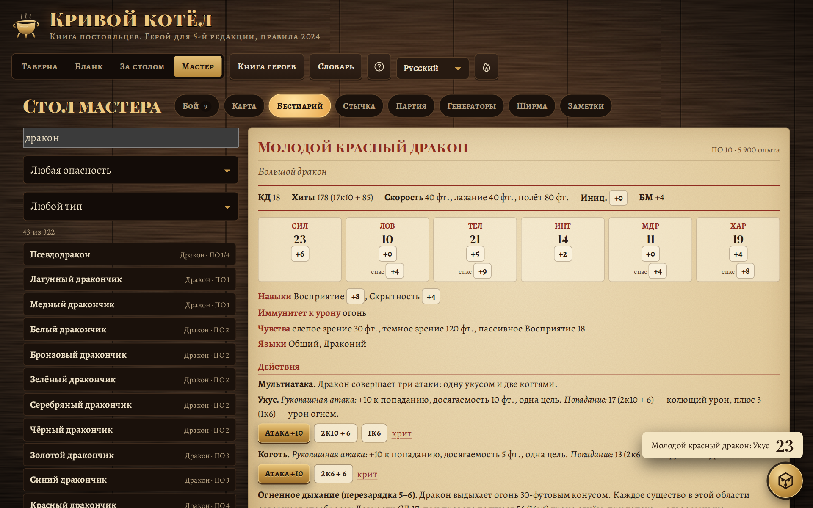813x508 pixels.
Task: Click the Молодой красный дракон title
Action: 363,148
